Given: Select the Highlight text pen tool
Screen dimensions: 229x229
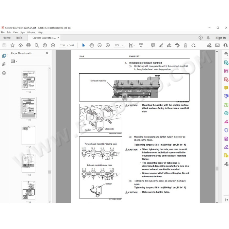Looking at the screenshot, I should (x=161, y=45).
